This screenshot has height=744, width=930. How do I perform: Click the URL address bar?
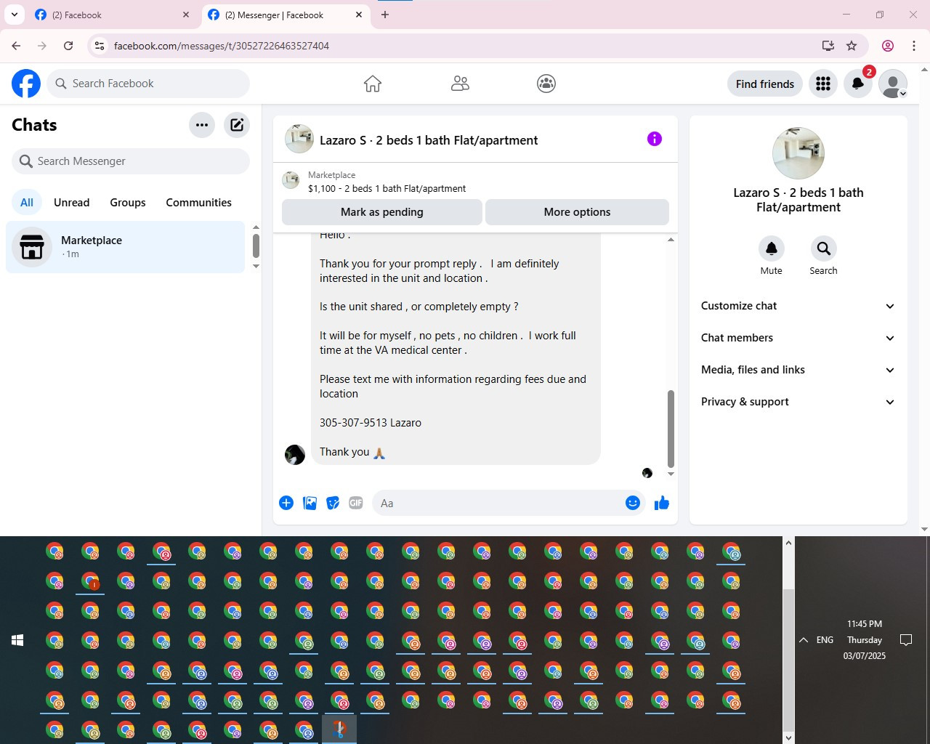tap(464, 46)
